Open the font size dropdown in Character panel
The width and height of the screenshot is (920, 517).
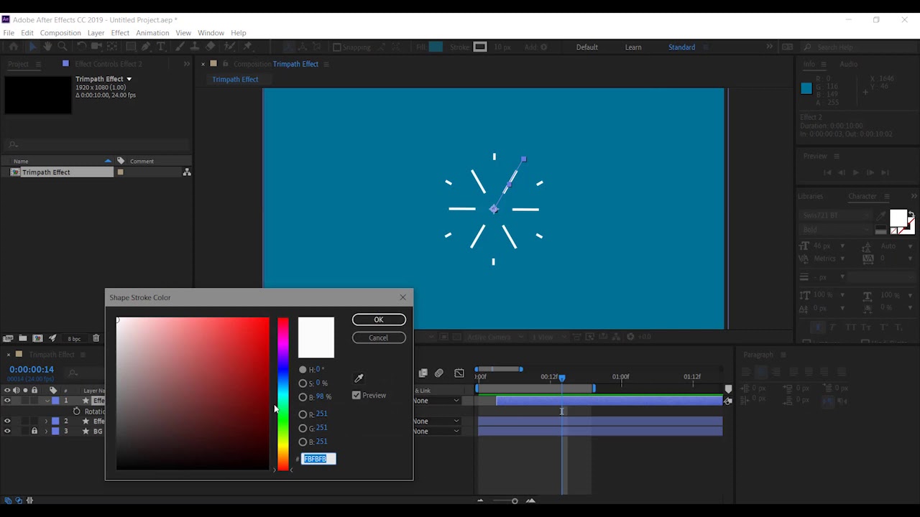coord(843,246)
